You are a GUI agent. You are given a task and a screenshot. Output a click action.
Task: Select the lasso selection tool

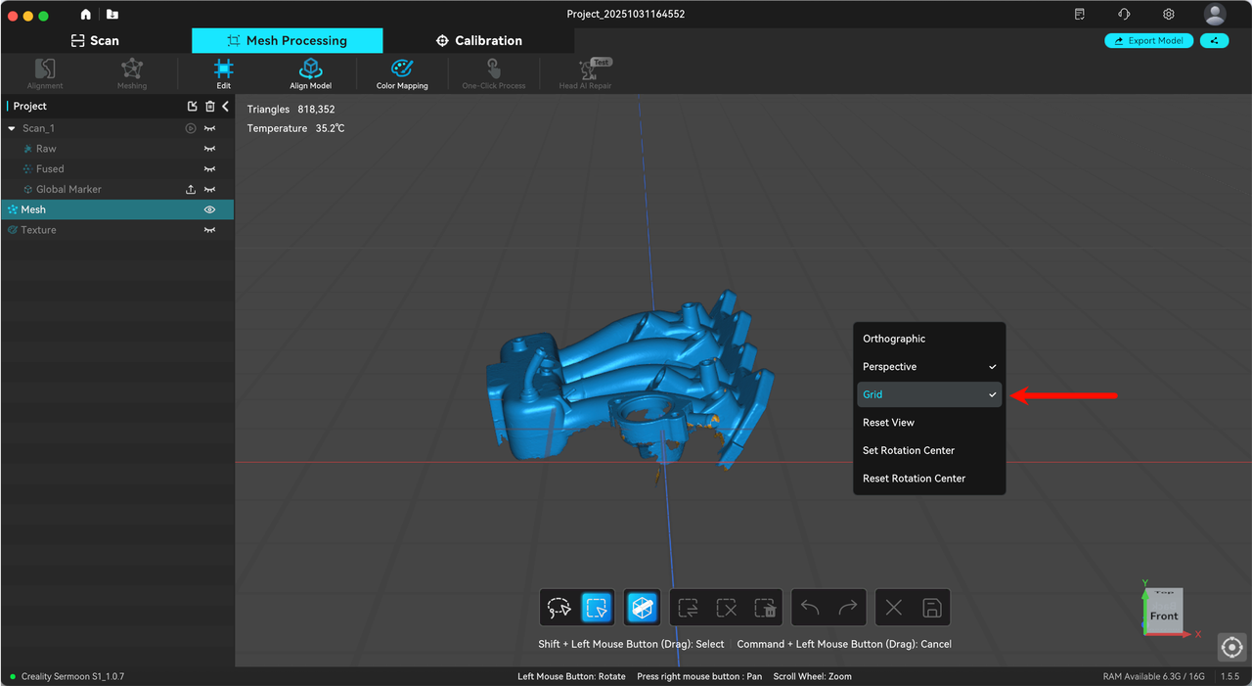pos(558,607)
